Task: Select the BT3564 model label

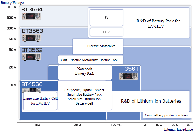Action: point(32,10)
